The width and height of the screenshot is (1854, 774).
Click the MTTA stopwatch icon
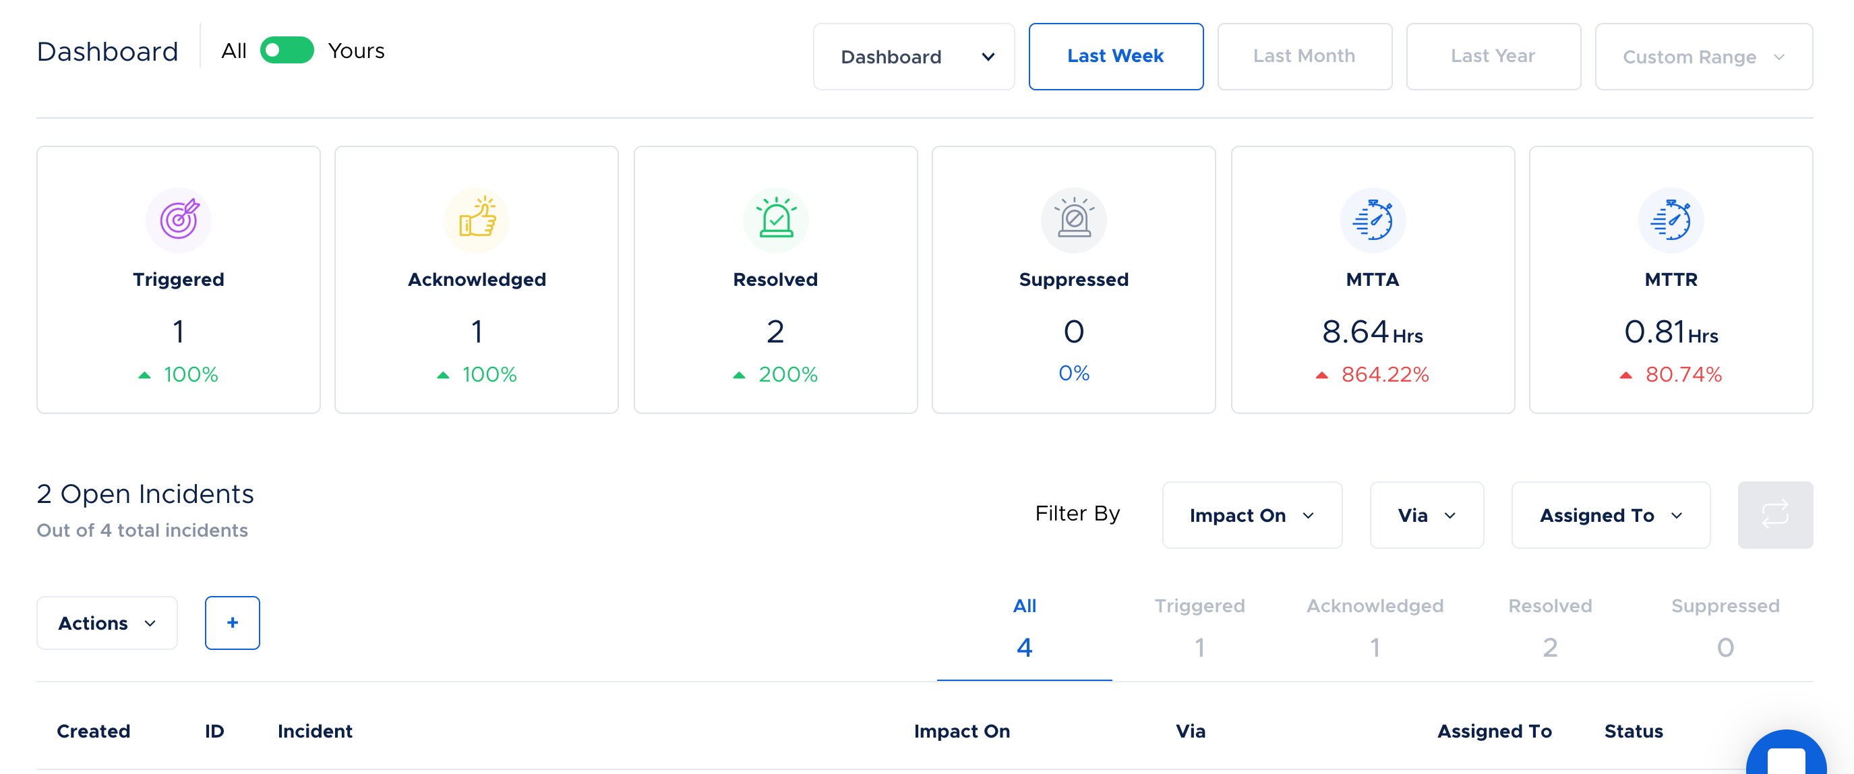1372,220
